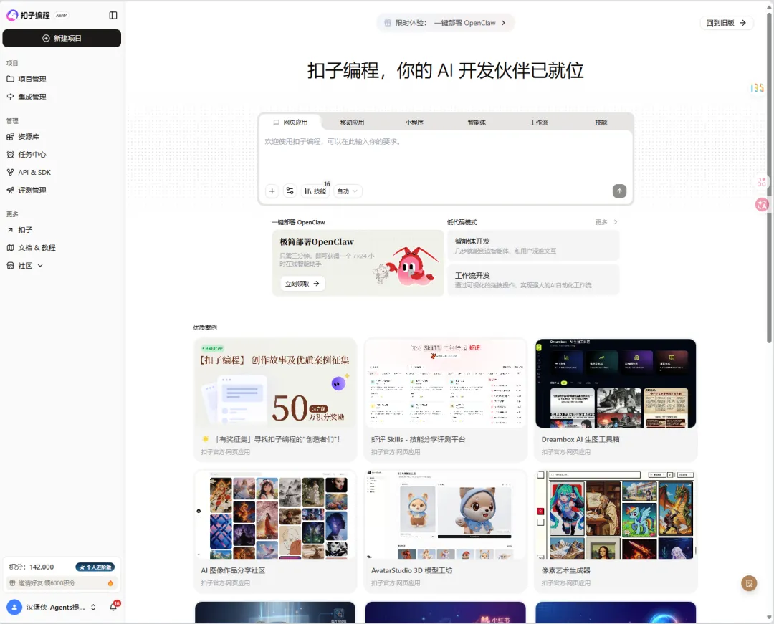
Task: Click the plus attachment icon
Action: (x=272, y=191)
